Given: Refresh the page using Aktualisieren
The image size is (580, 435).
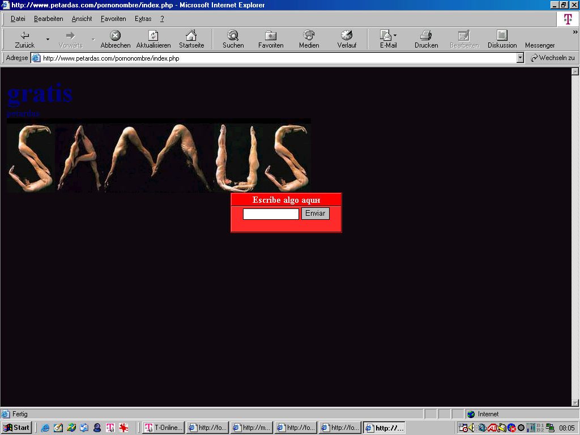Looking at the screenshot, I should [x=153, y=39].
